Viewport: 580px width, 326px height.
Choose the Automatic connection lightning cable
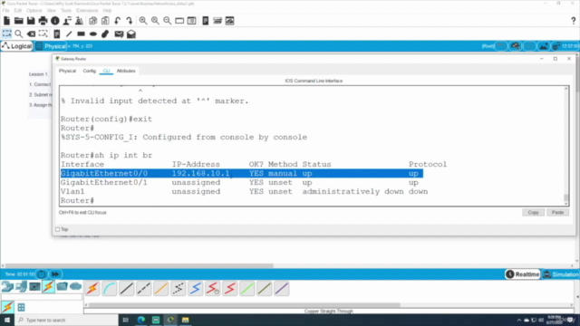pos(92,288)
